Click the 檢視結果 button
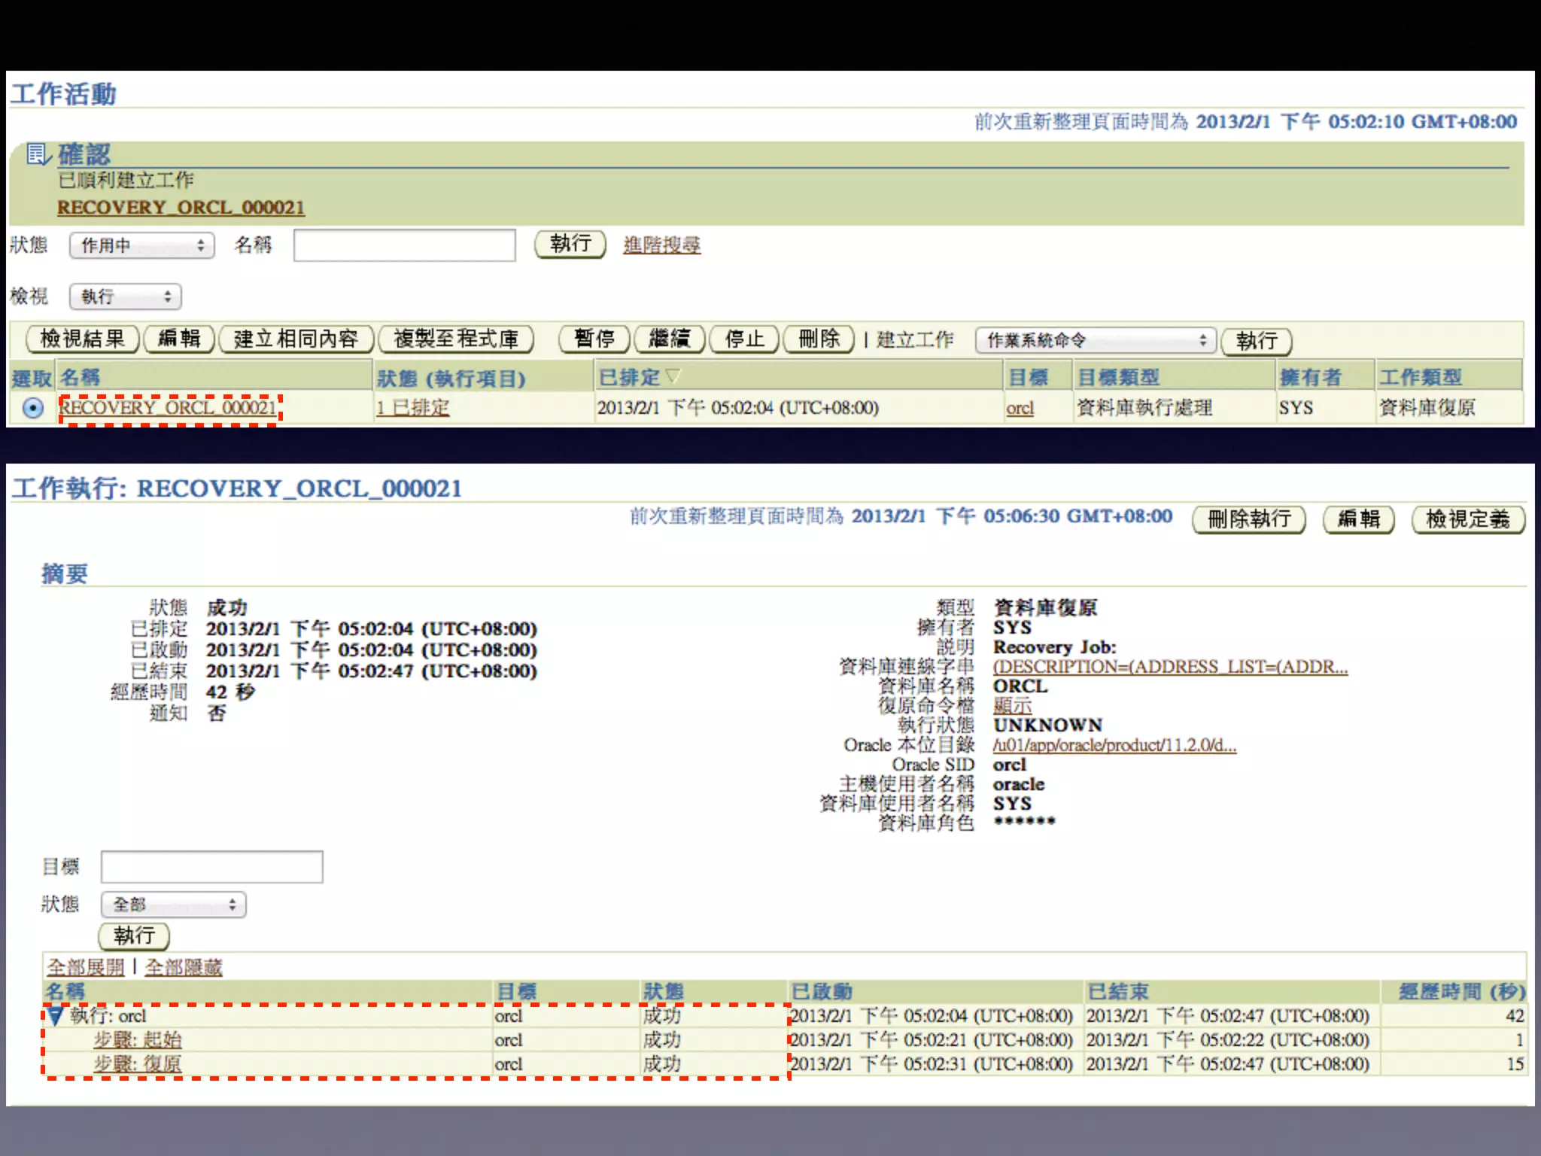 point(83,339)
